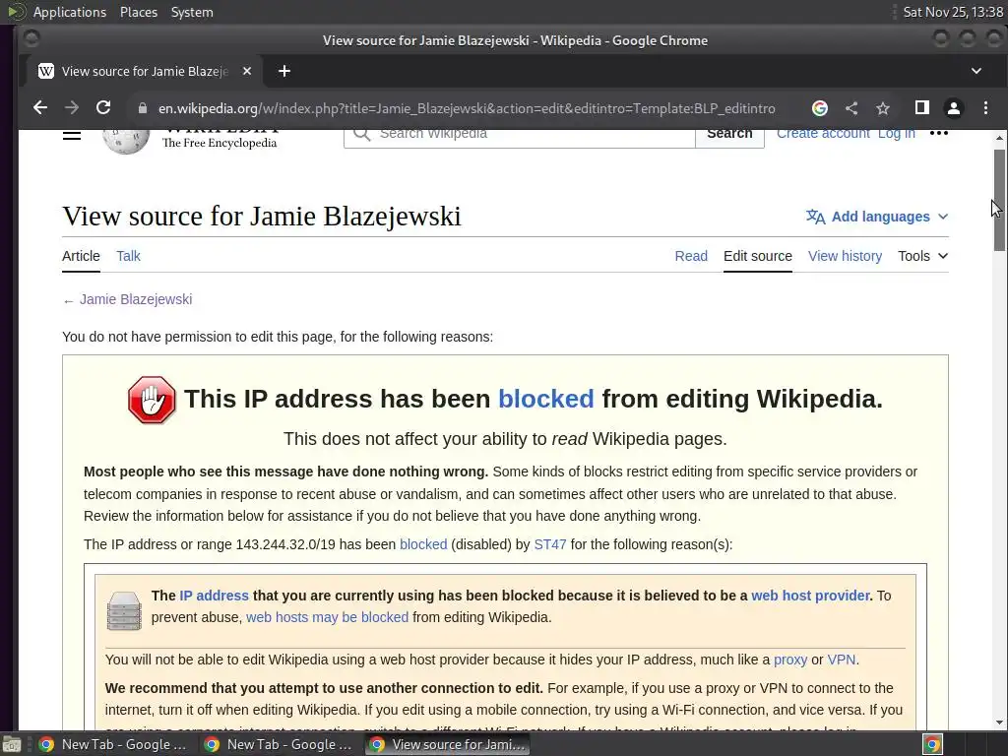Image resolution: width=1008 pixels, height=756 pixels.
Task: Open the Wikipedia hamburger main menu
Action: pyautogui.click(x=71, y=134)
